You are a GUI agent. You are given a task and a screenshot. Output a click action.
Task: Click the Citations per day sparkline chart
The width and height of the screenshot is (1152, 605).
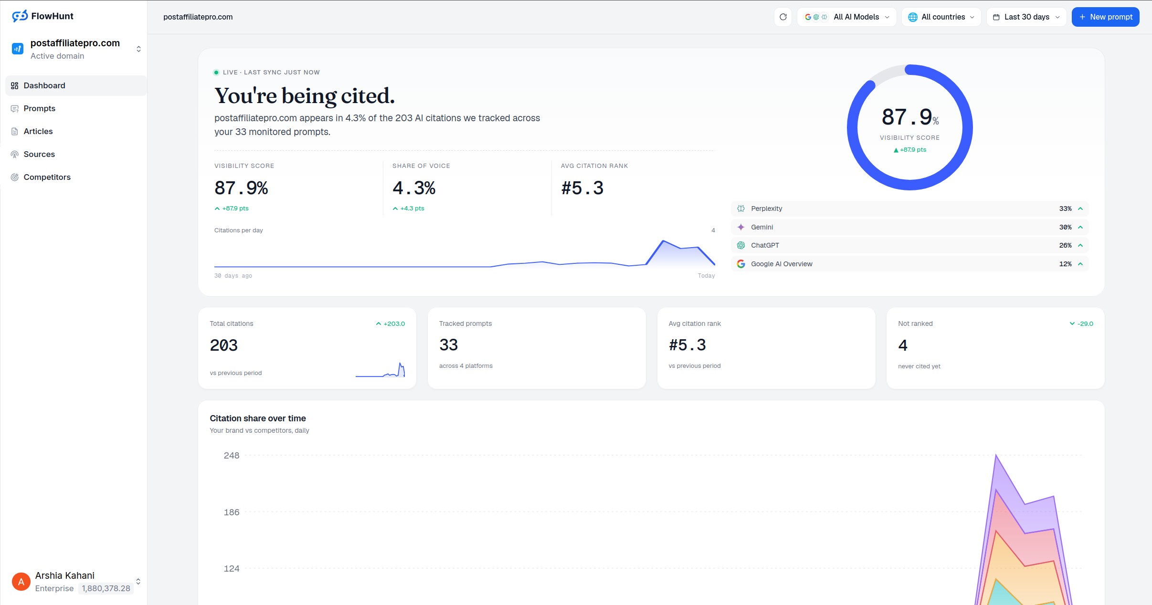[465, 253]
